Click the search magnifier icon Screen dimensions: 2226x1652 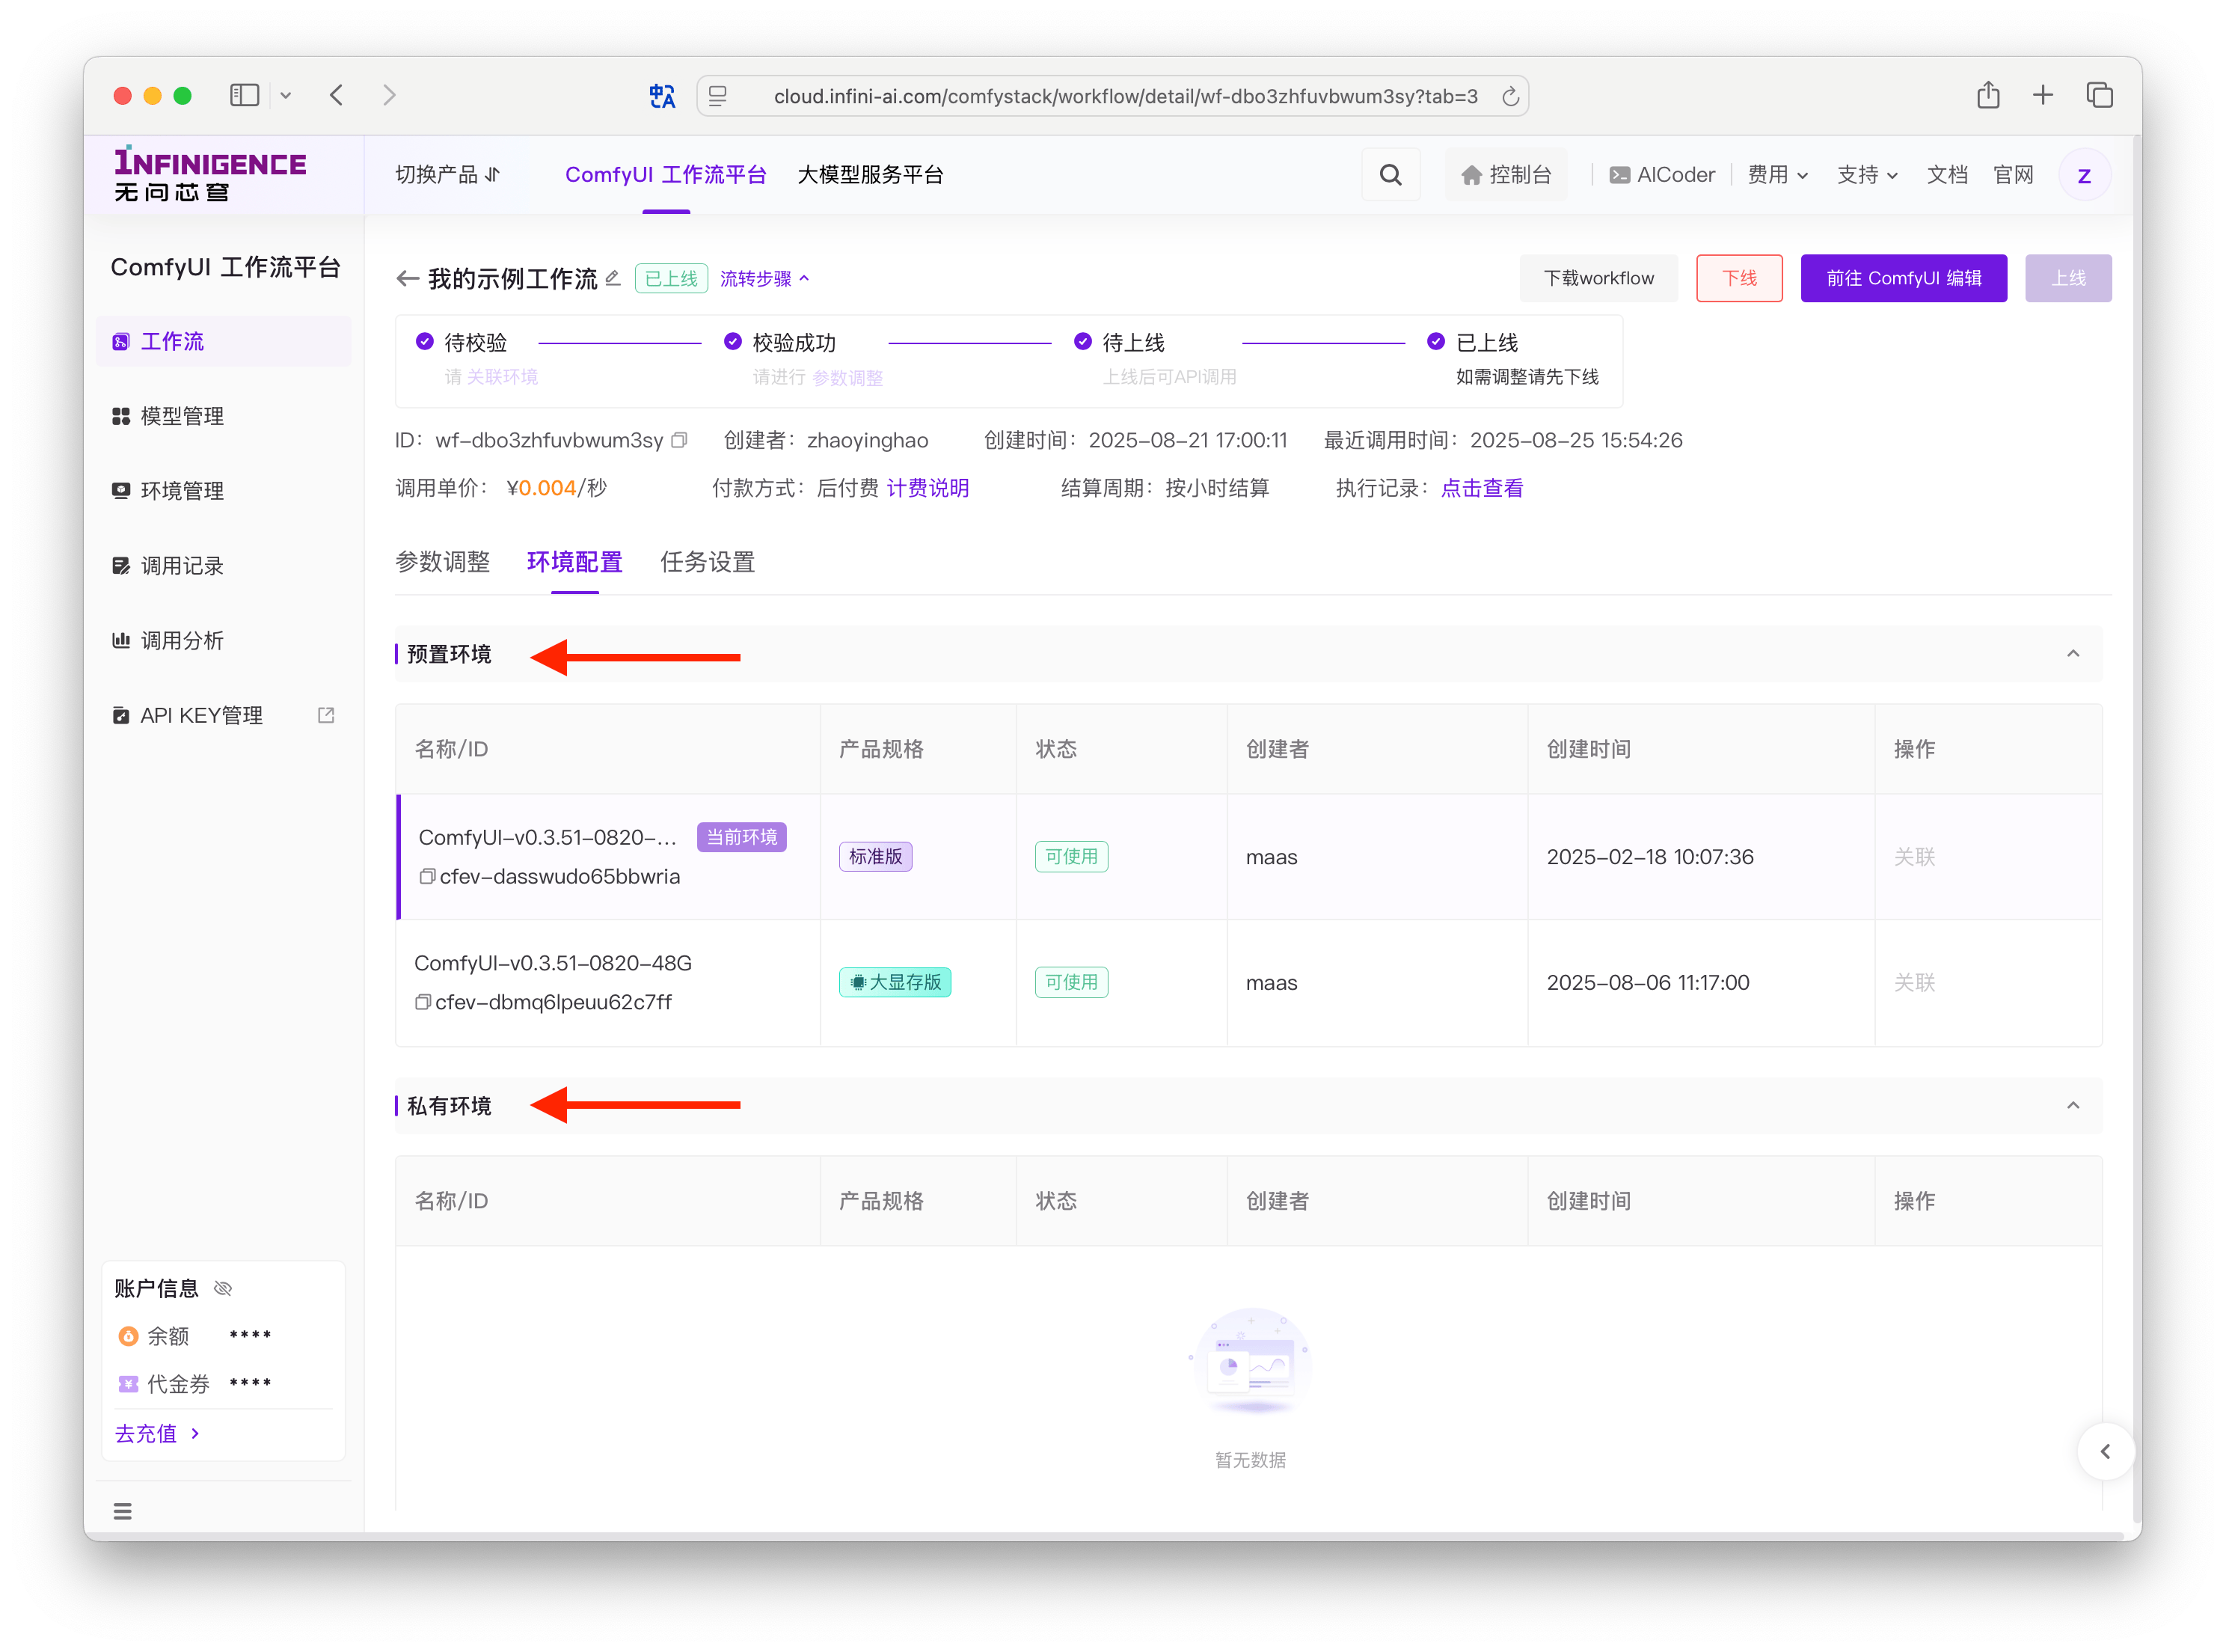1389,175
